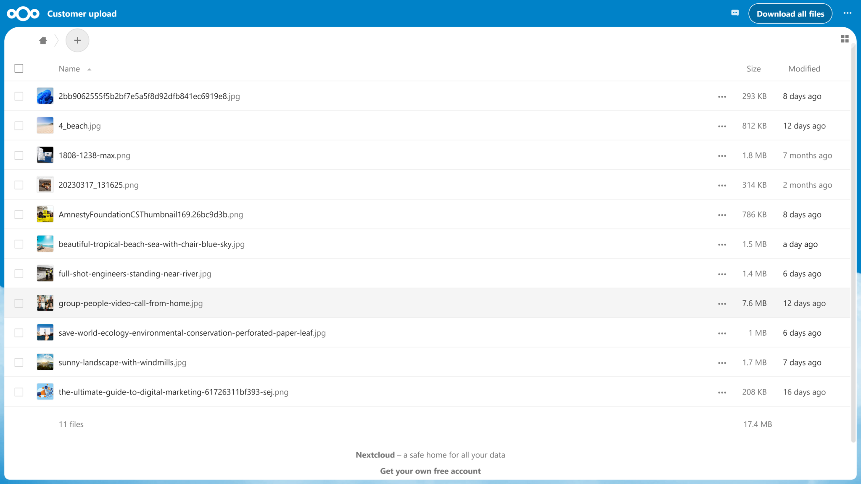The image size is (861, 484).
Task: Toggle the select-all files checkbox
Action: [18, 68]
